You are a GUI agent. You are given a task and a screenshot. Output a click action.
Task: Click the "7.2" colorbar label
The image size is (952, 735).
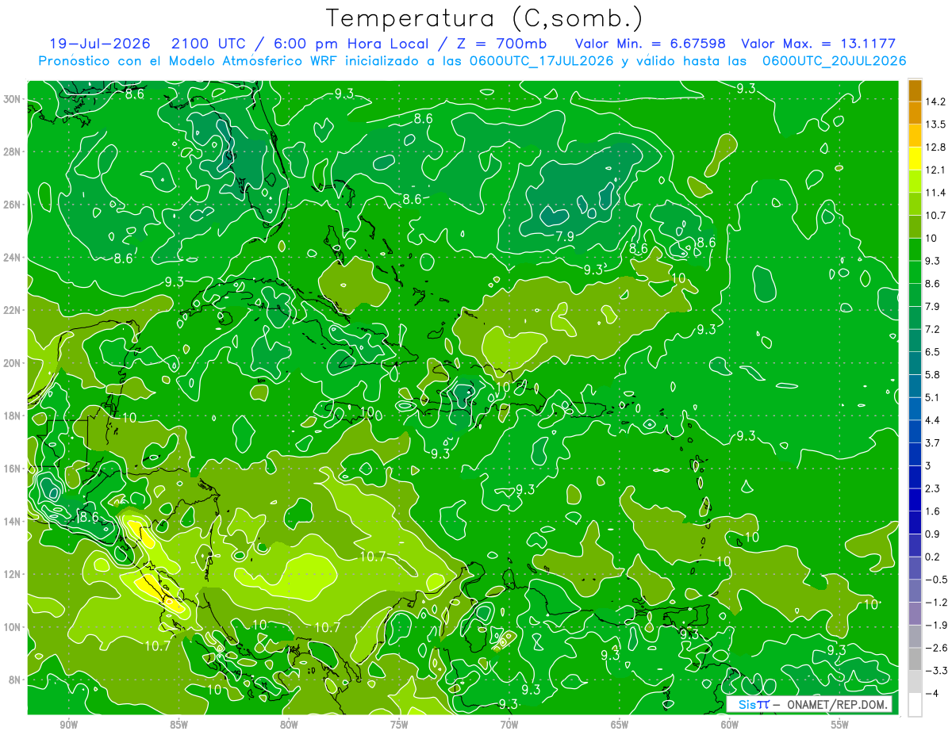coord(933,329)
